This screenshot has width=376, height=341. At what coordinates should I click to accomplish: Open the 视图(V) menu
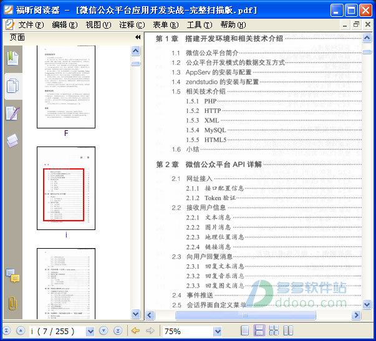point(99,25)
